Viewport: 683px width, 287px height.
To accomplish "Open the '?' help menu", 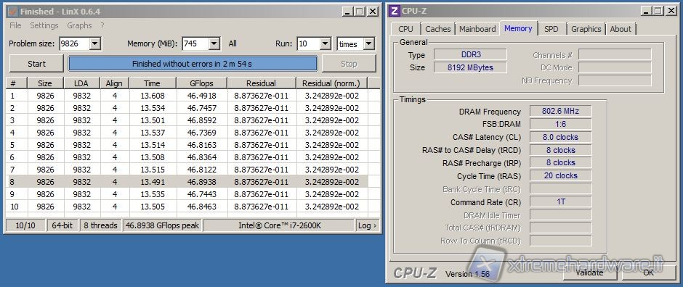I will point(102,25).
